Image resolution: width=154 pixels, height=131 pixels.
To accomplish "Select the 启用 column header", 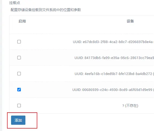I will (x=22, y=21).
